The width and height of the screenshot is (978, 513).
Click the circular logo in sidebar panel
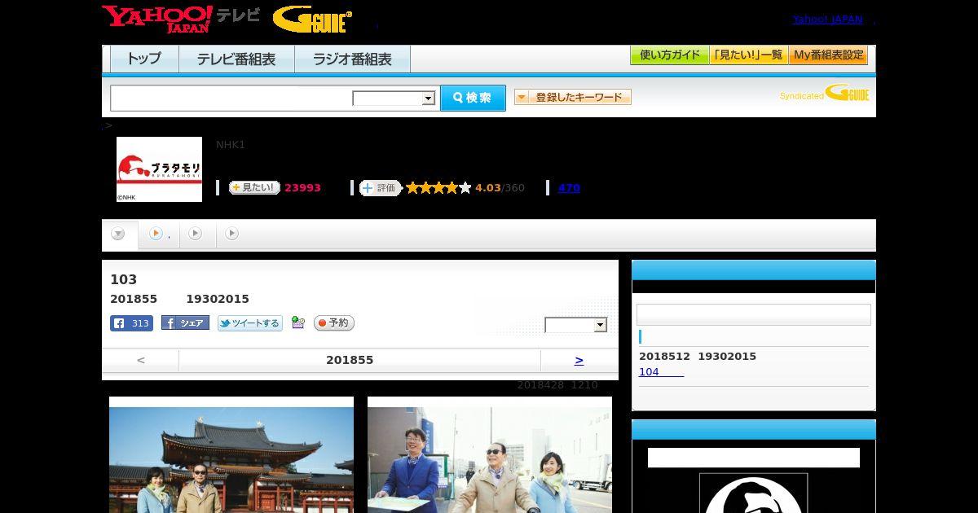(x=754, y=493)
